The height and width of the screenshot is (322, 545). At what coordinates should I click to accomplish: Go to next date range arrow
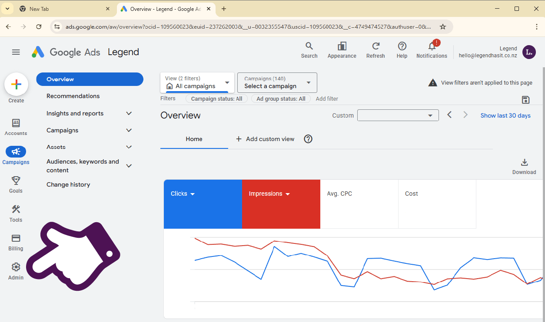point(465,115)
